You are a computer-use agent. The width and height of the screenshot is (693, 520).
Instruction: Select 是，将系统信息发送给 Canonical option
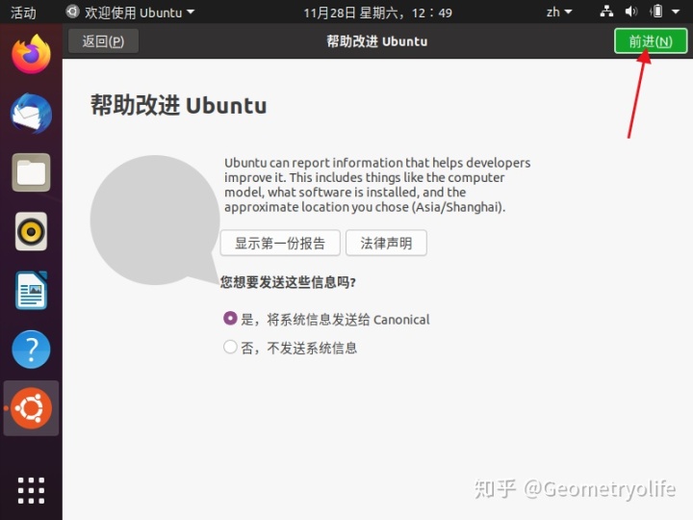326,319
